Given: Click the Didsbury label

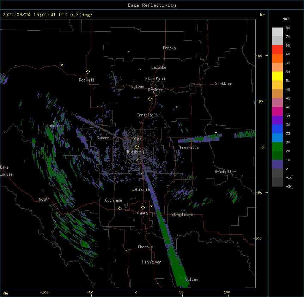Looking at the screenshot, I should coord(135,152).
